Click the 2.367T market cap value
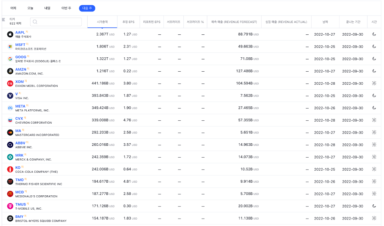This screenshot has height=226, width=384. pyautogui.click(x=105, y=34)
